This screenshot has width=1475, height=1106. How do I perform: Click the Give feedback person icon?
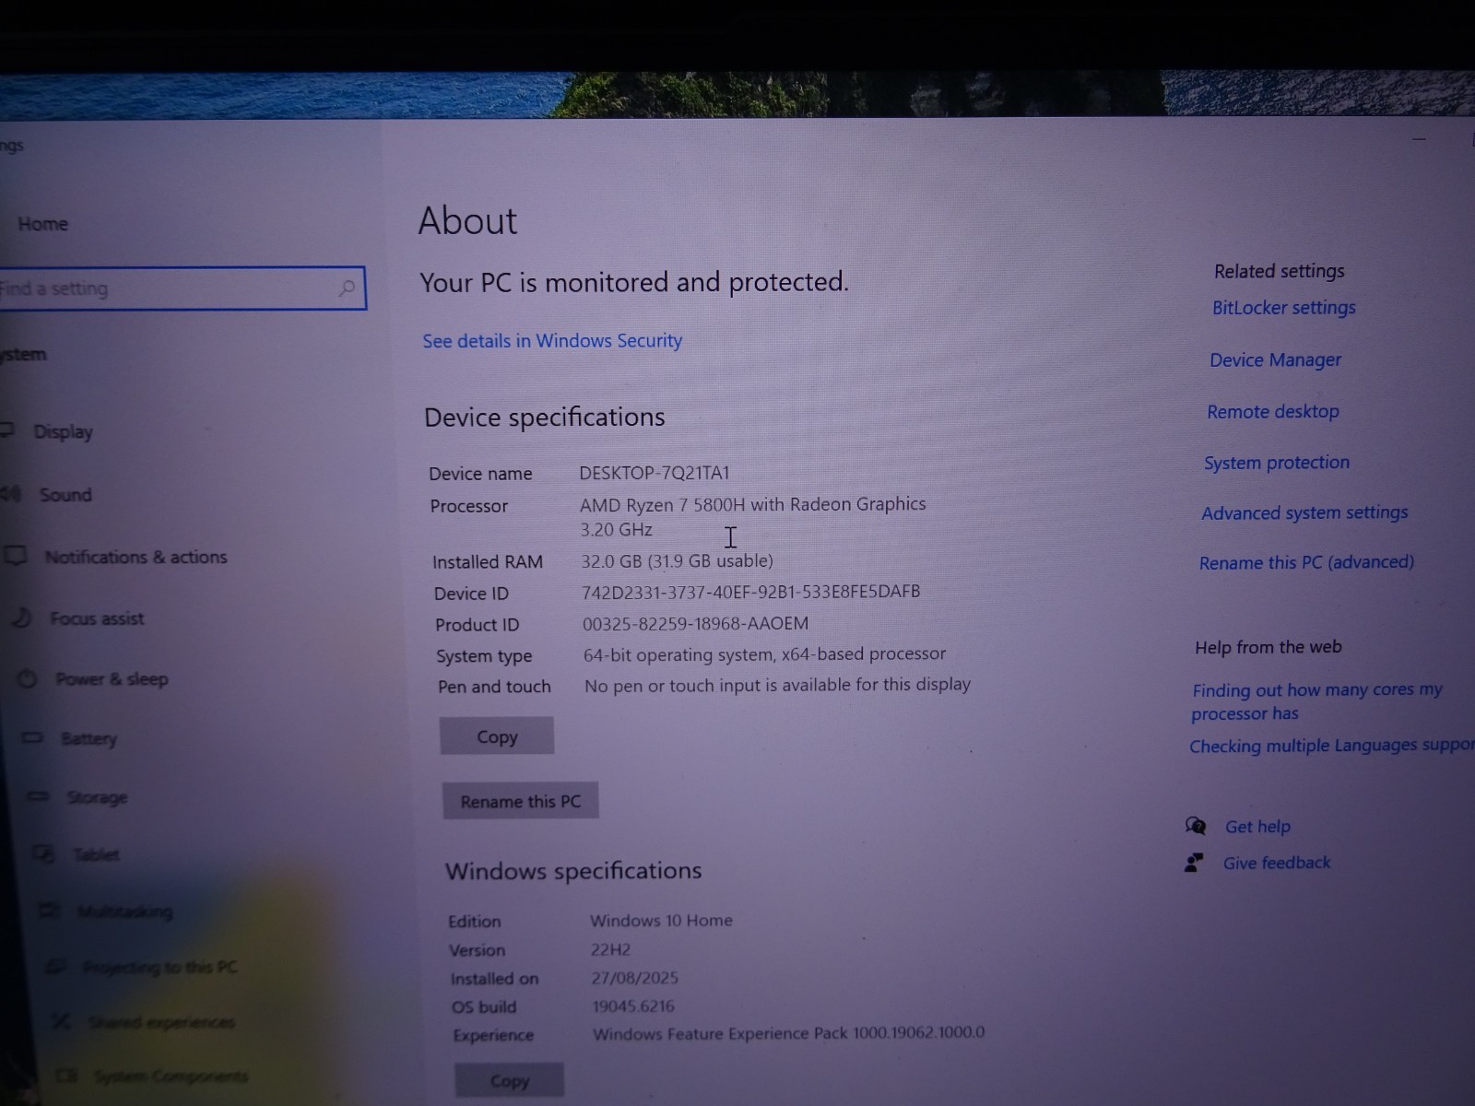point(1194,863)
